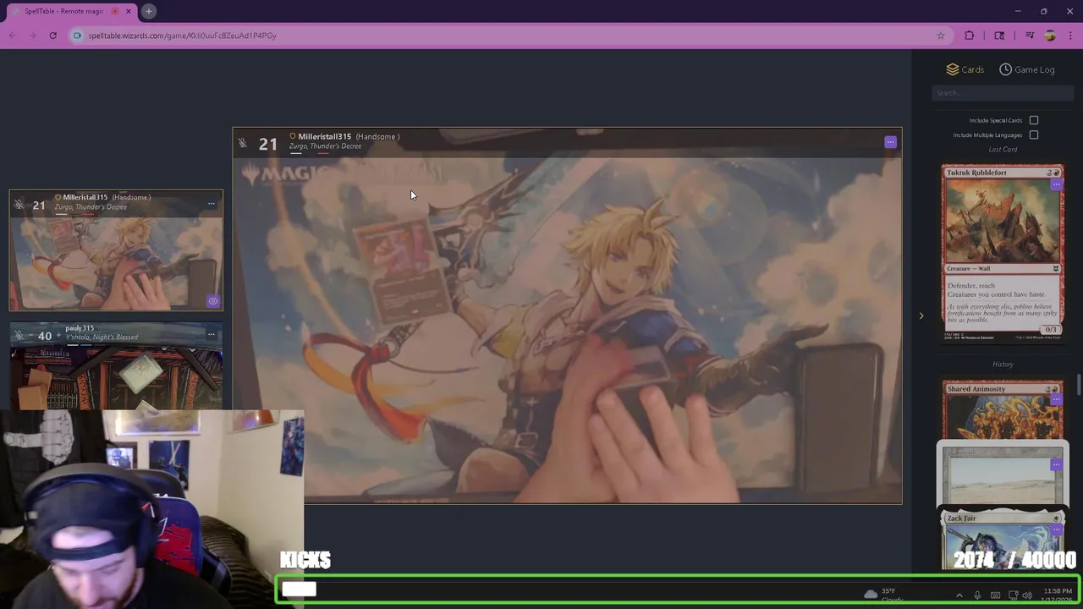1083x609 pixels.
Task: Open volume control in system tray
Action: (1027, 595)
